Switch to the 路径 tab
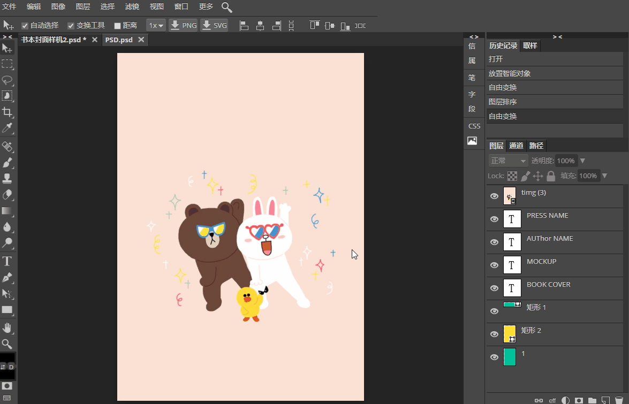The image size is (629, 404). [x=536, y=146]
